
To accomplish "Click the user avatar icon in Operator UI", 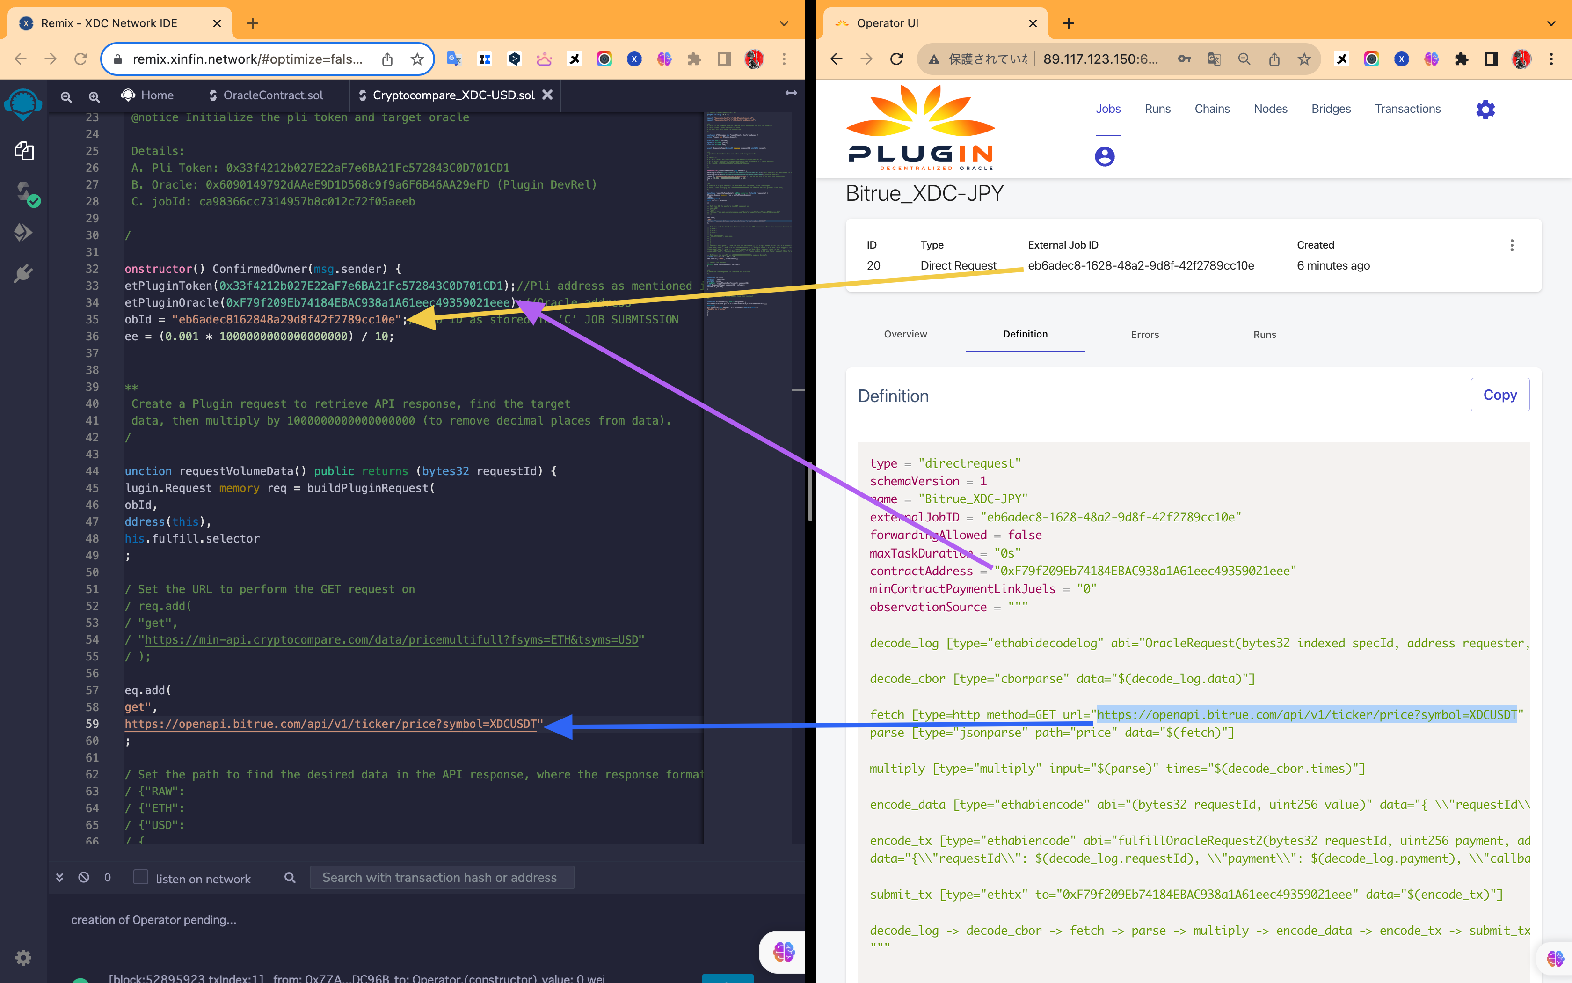I will [x=1104, y=156].
